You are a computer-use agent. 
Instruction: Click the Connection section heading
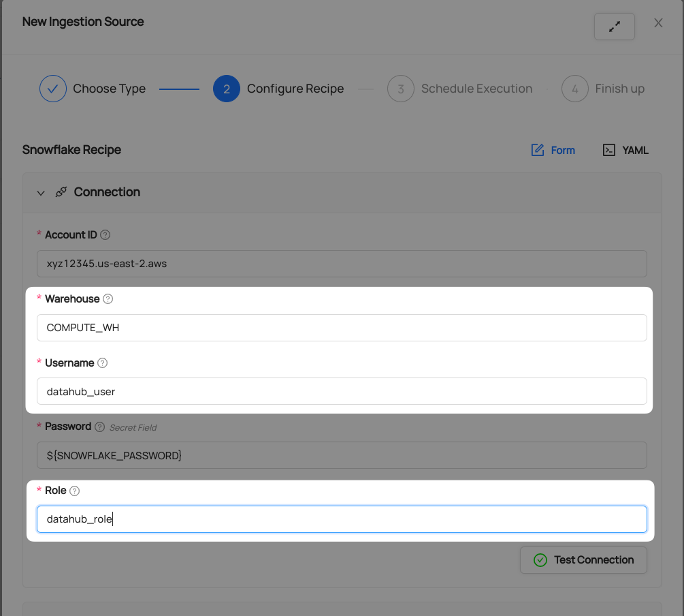107,191
